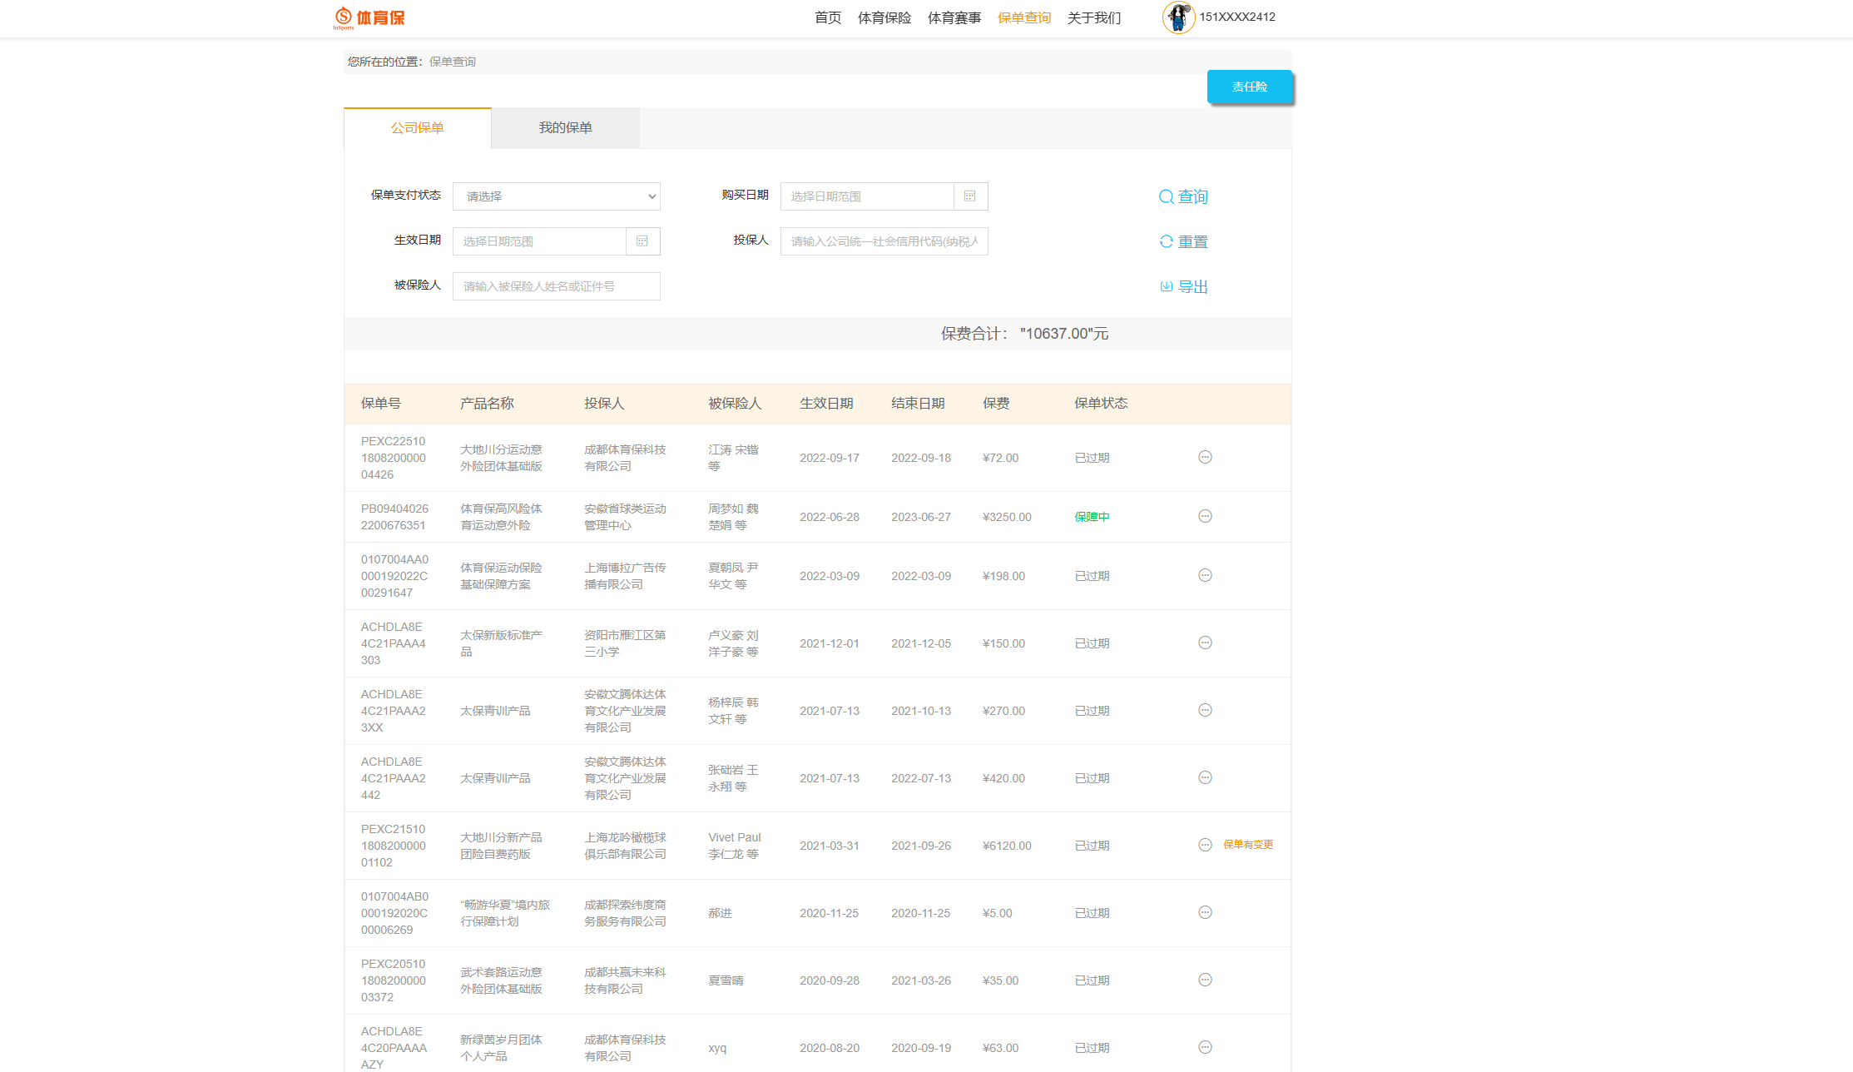
Task: Open the 购买日期 calendar icon
Action: point(970,196)
